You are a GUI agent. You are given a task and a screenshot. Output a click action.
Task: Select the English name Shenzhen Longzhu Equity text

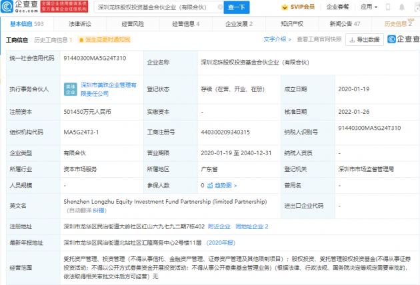pos(165,202)
